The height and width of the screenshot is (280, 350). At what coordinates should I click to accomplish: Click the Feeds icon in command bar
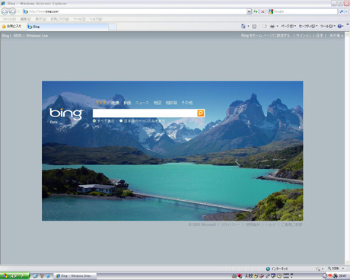254,26
